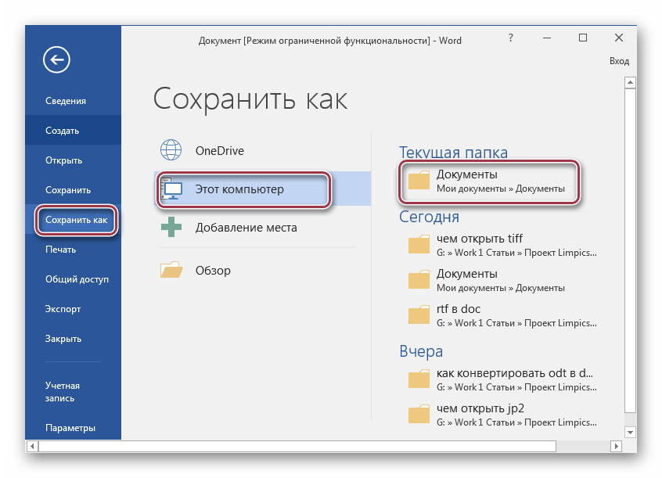662x478 pixels.
Task: Open Параметры at the sidebar bottom
Action: 70,428
